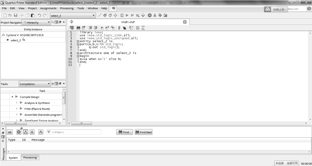Viewport: 312px width, 166px height.
Task: Collapse the entity block at line 4
Action: [x=78, y=41]
